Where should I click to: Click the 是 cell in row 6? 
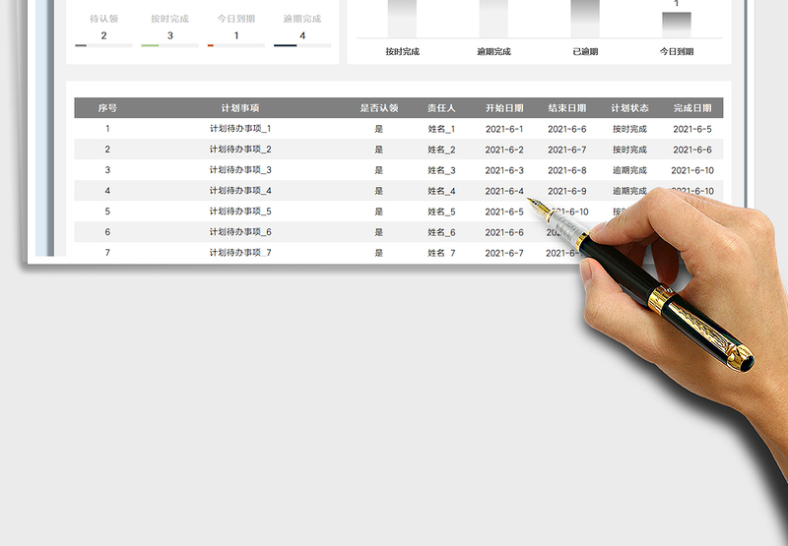(379, 232)
